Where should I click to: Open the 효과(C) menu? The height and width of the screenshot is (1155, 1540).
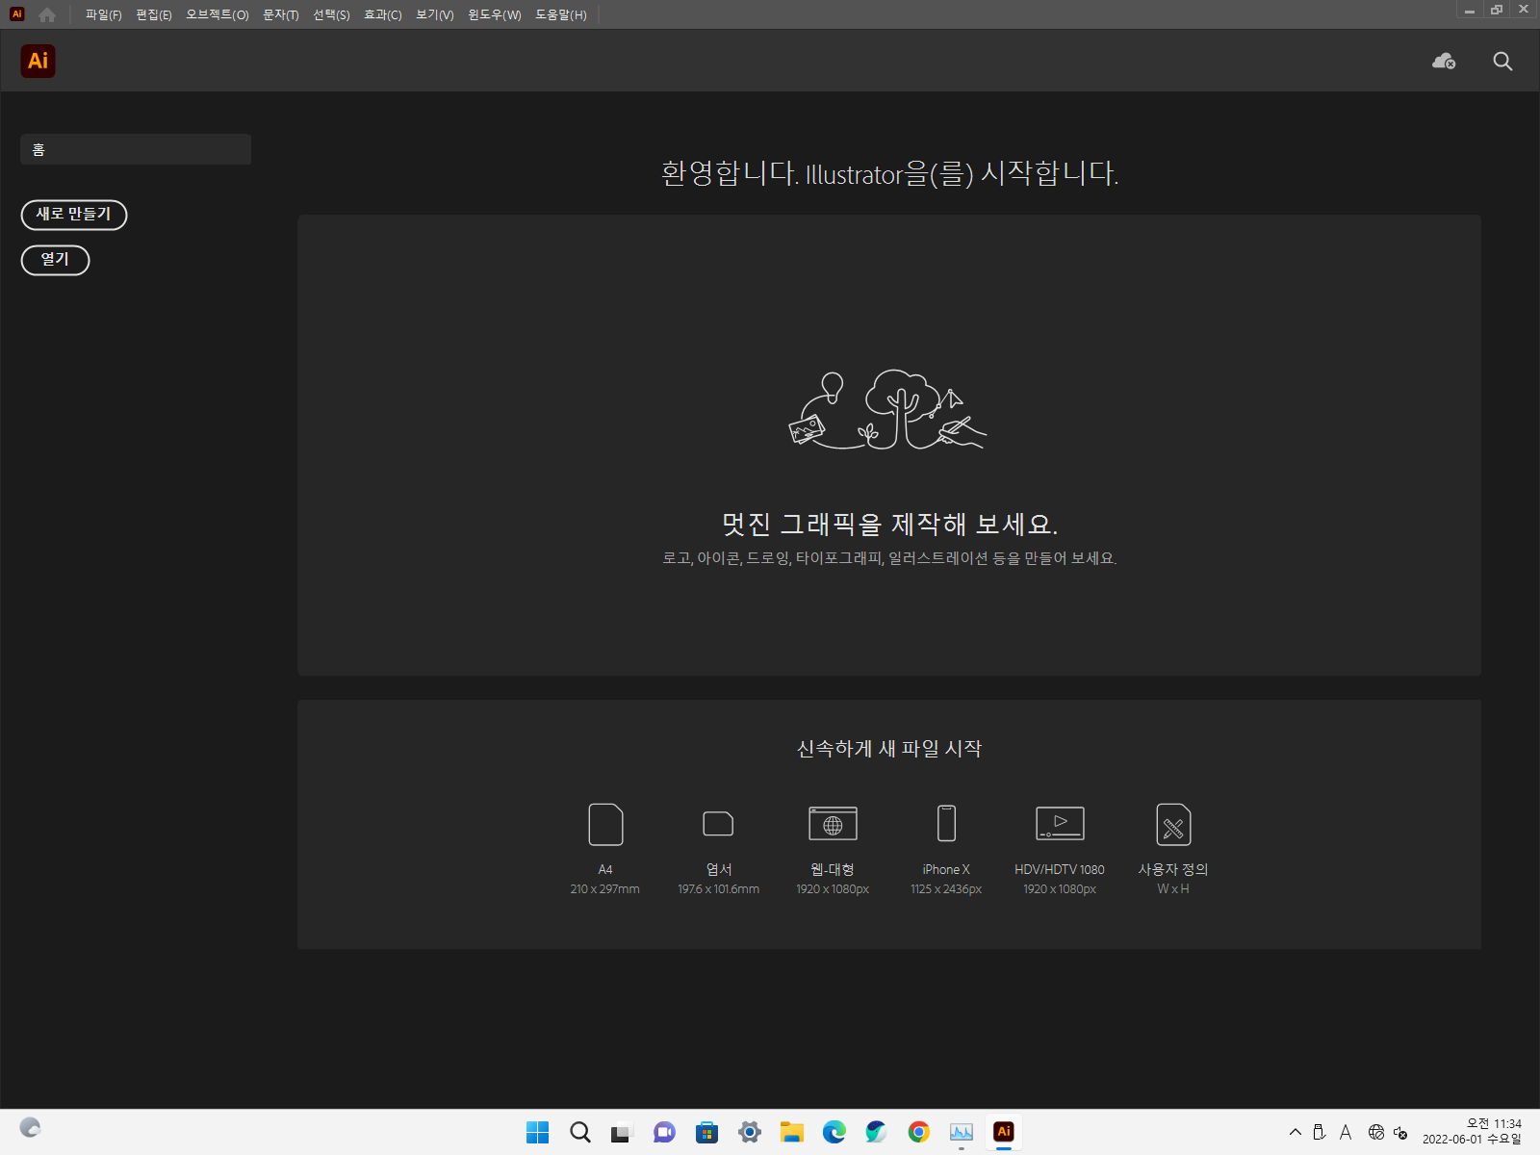point(383,14)
